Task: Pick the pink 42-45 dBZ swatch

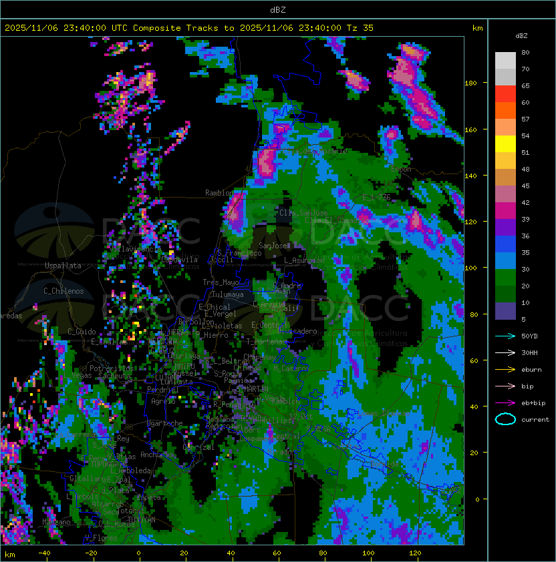Action: pyautogui.click(x=505, y=194)
